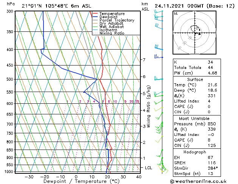Click the EH value 67
Viewport: 238px width, 184px height.
(210, 157)
